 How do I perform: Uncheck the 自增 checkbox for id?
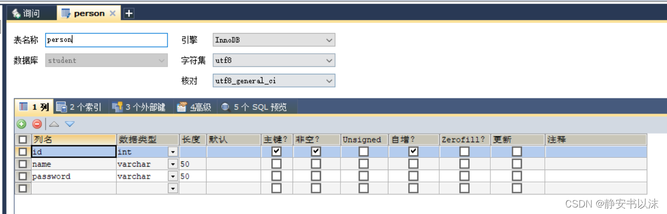(413, 152)
